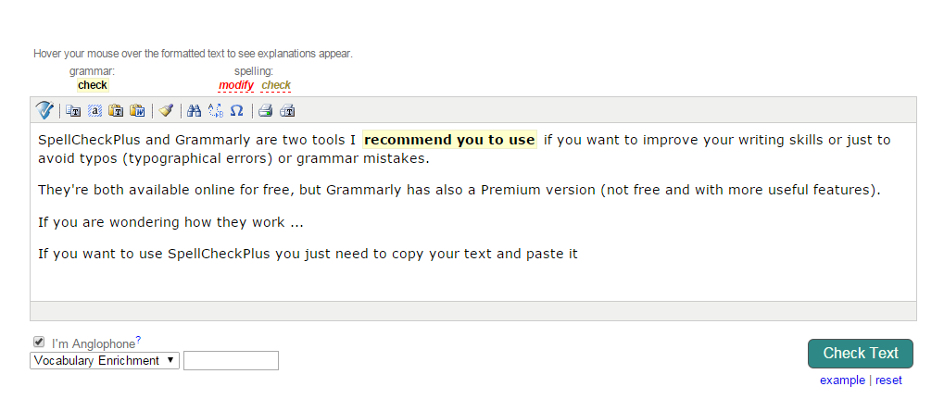Open the example link
Viewport: 944px width, 399px height.
click(842, 380)
